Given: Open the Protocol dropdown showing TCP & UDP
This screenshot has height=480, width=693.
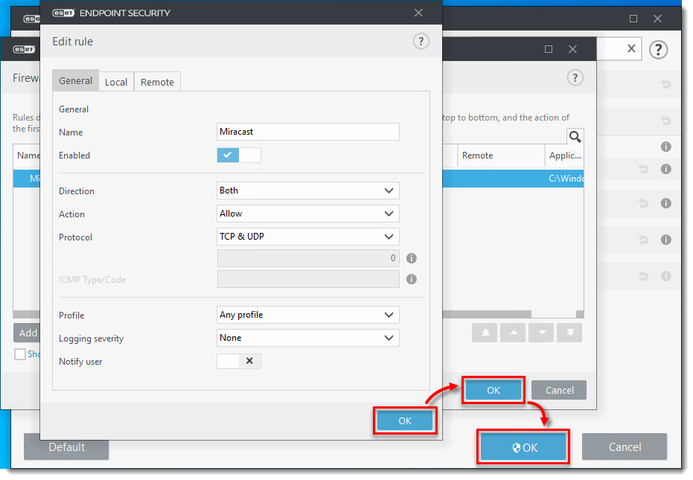Looking at the screenshot, I should click(307, 237).
